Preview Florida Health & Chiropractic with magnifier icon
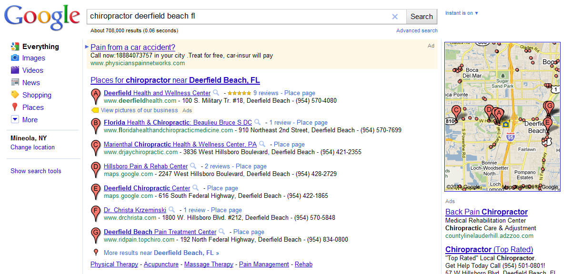The height and width of the screenshot is (274, 572). tap(258, 122)
